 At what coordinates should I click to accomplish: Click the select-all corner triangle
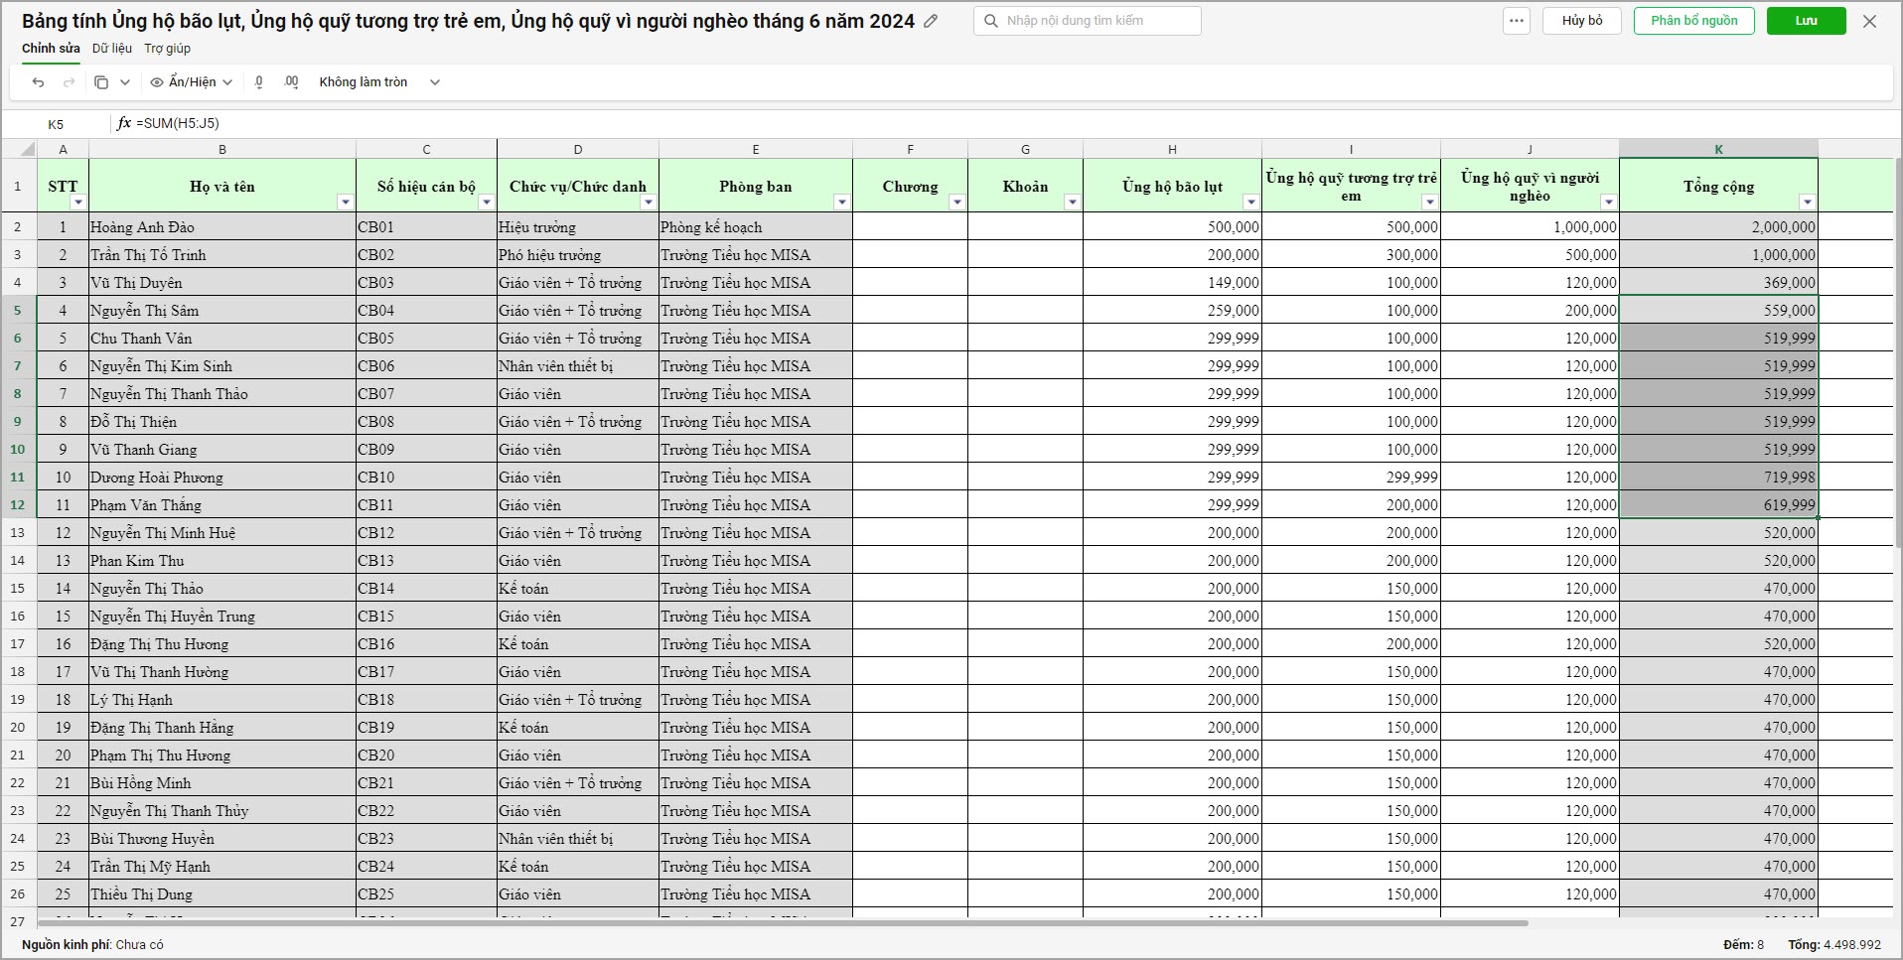[x=28, y=149]
